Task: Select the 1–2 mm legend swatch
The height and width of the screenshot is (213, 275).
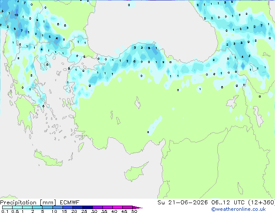Action: 27,207
